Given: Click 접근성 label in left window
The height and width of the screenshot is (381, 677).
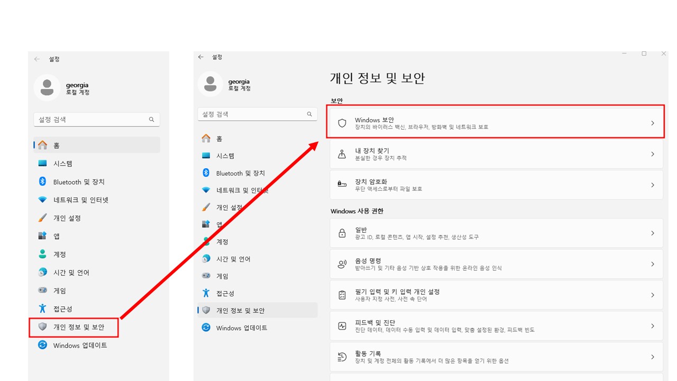Looking at the screenshot, I should [x=63, y=309].
